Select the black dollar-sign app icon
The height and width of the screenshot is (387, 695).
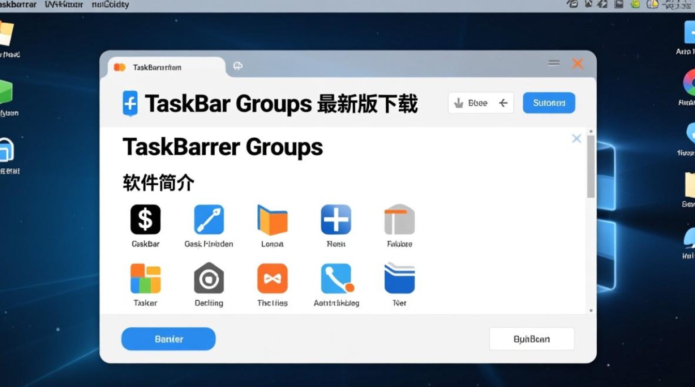tap(145, 219)
